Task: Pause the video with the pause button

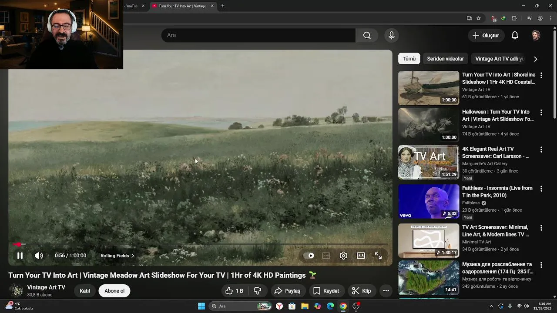Action: pos(20,256)
